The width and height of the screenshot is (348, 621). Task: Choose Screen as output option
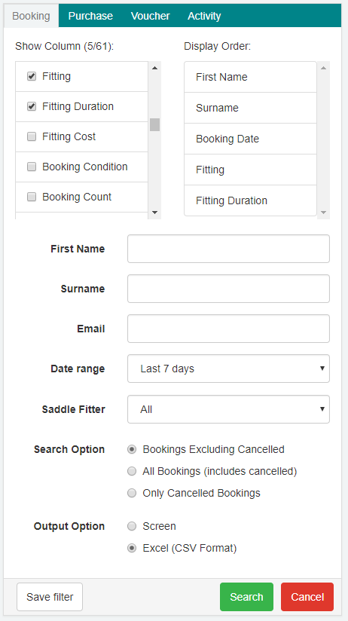pos(132,526)
